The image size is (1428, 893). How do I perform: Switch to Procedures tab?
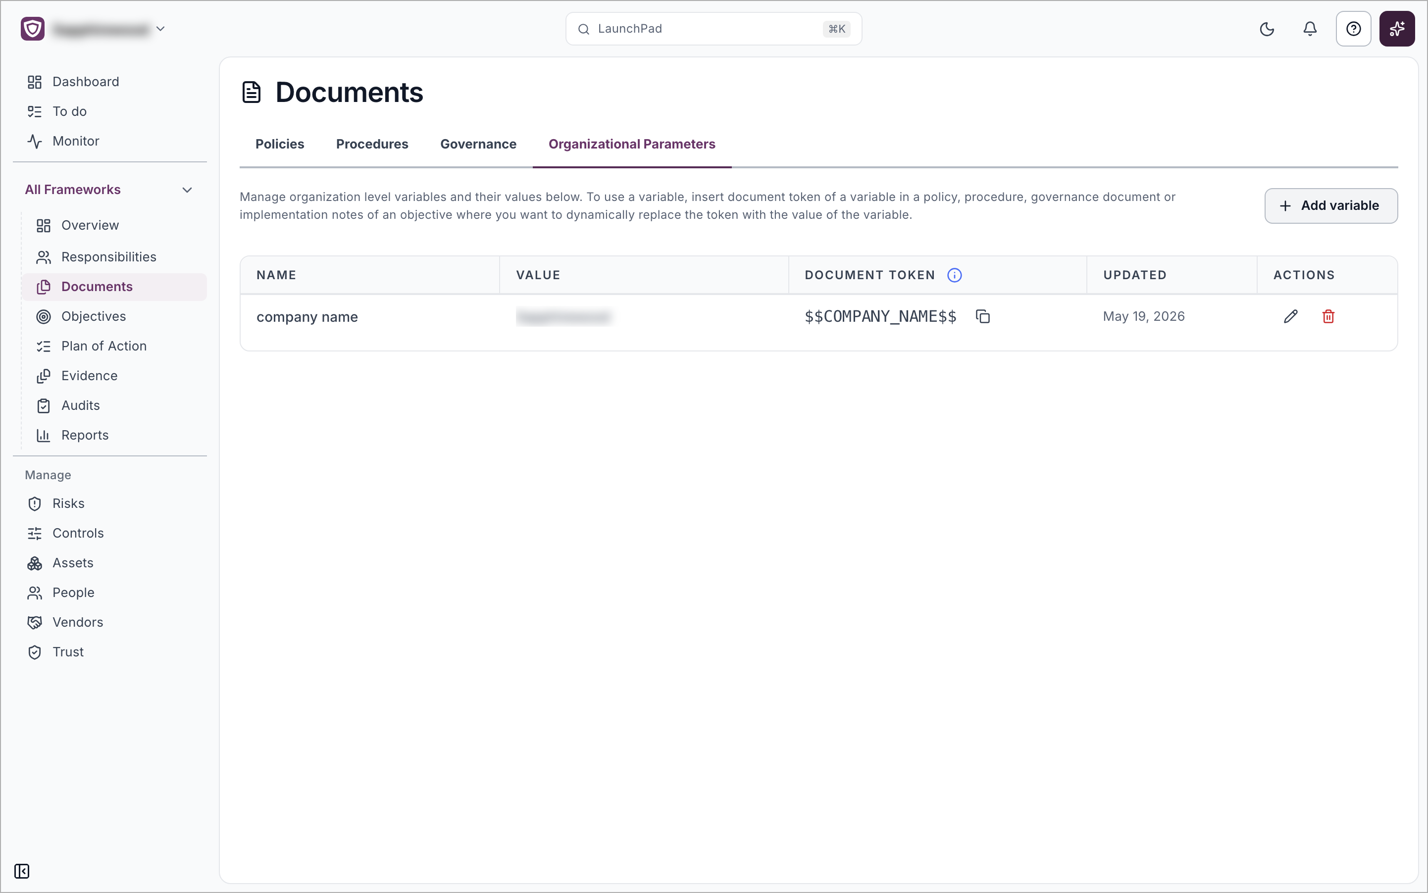372,144
